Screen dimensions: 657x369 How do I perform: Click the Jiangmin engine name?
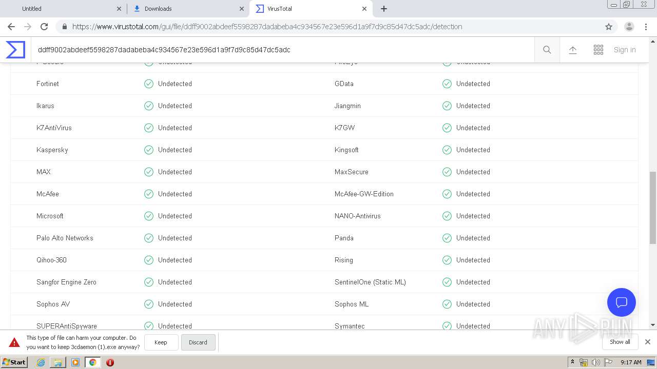point(347,106)
